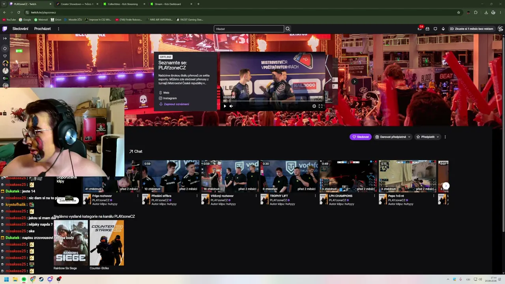This screenshot has width=505, height=284.
Task: Open the tab search dropdown in Chrome
Action: tap(4, 4)
